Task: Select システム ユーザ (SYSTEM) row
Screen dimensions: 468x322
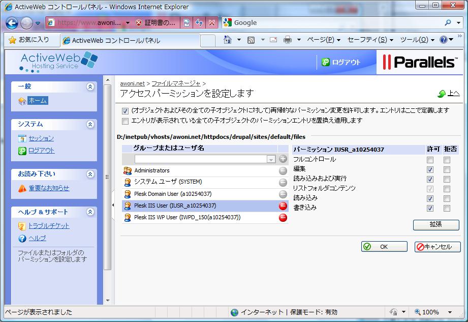Action: tap(205, 182)
